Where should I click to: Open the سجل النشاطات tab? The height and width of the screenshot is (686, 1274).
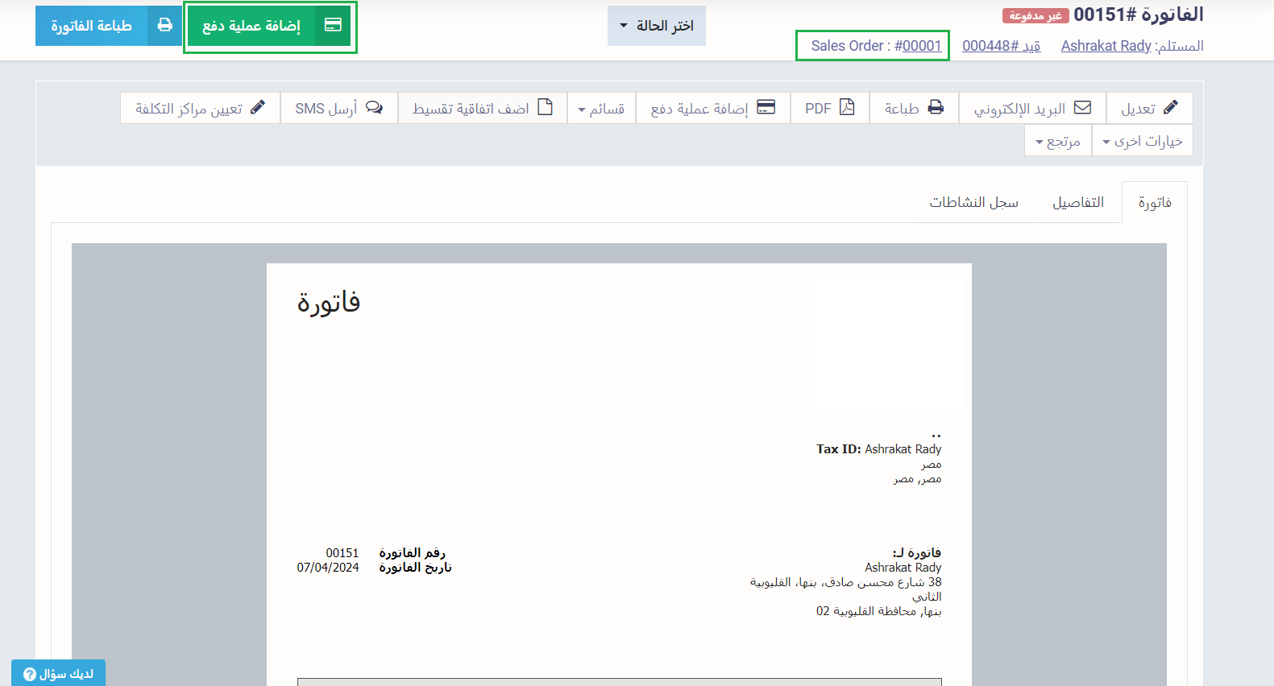tap(973, 202)
